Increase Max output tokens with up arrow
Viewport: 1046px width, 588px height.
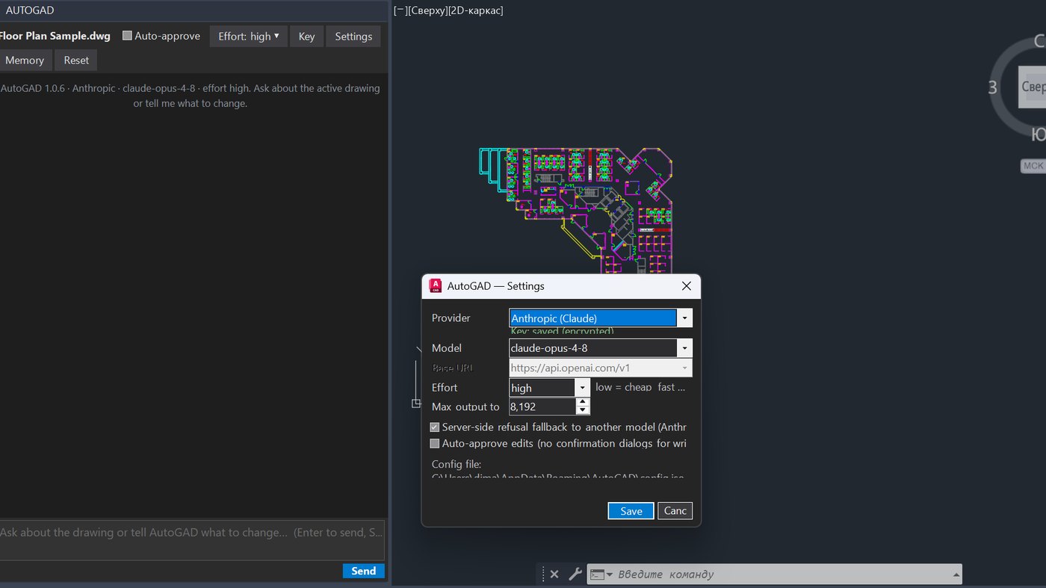click(583, 402)
